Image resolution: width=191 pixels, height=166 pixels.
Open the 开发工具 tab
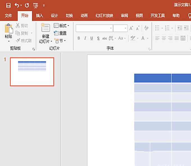pyautogui.click(x=158, y=16)
